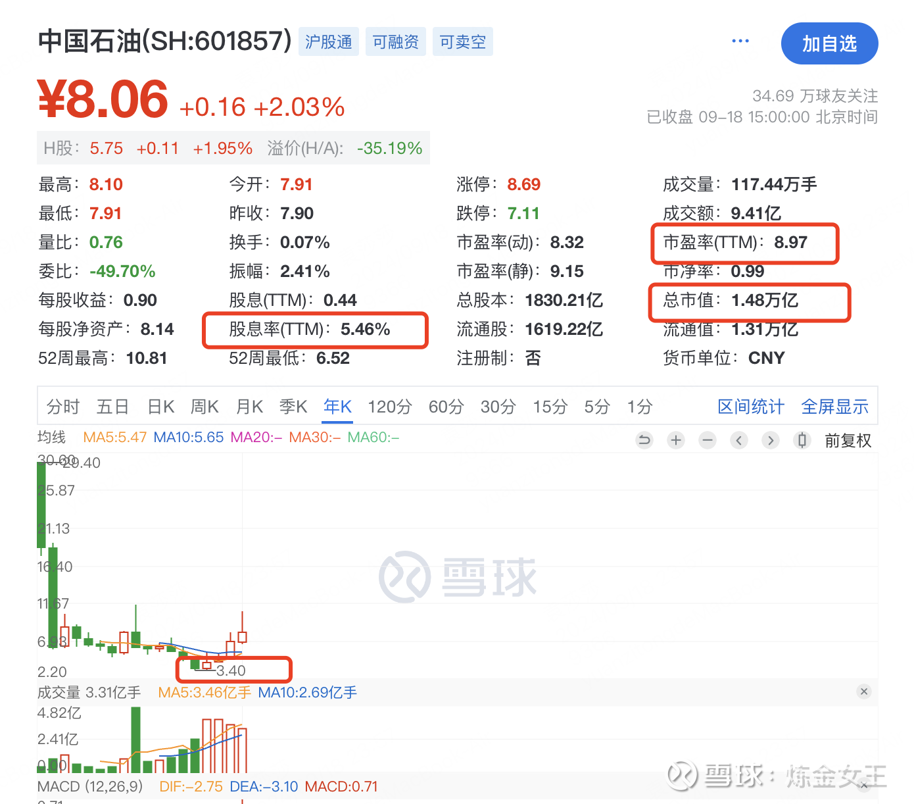The image size is (914, 804).
Task: Select the 年K tab
Action: click(338, 407)
